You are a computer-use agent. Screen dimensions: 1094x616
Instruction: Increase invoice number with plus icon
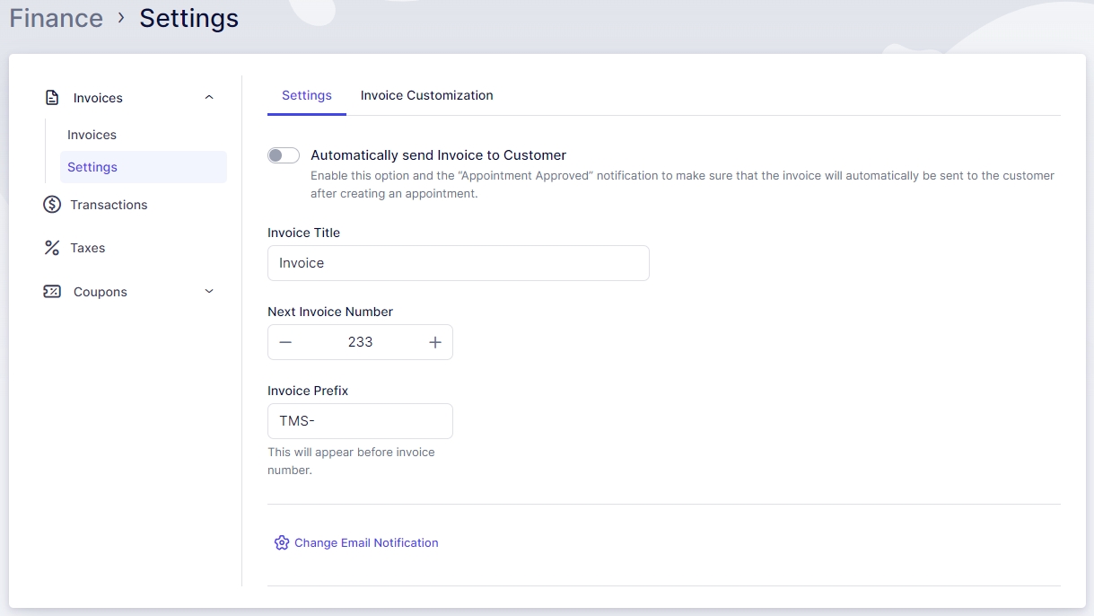(435, 342)
